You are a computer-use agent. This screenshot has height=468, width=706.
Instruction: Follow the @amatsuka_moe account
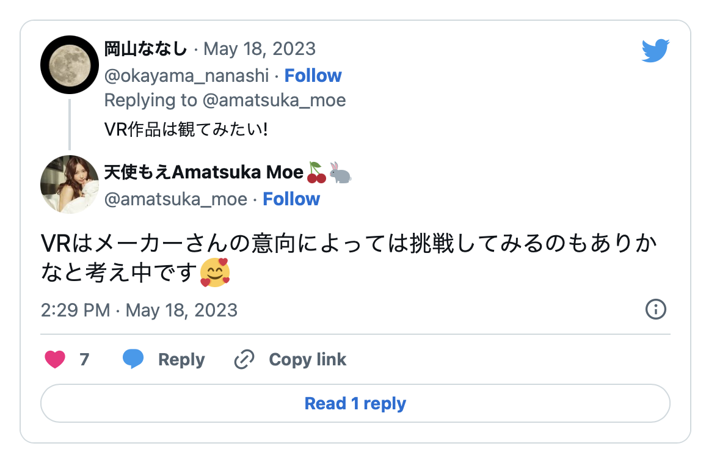coord(291,199)
